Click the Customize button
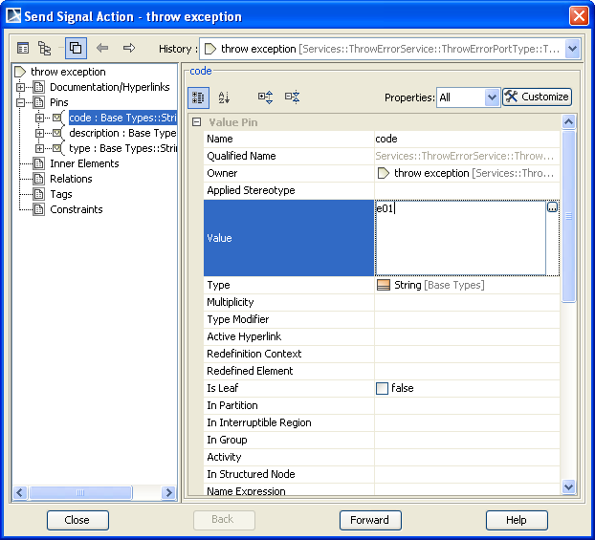The image size is (595, 540). pyautogui.click(x=537, y=97)
